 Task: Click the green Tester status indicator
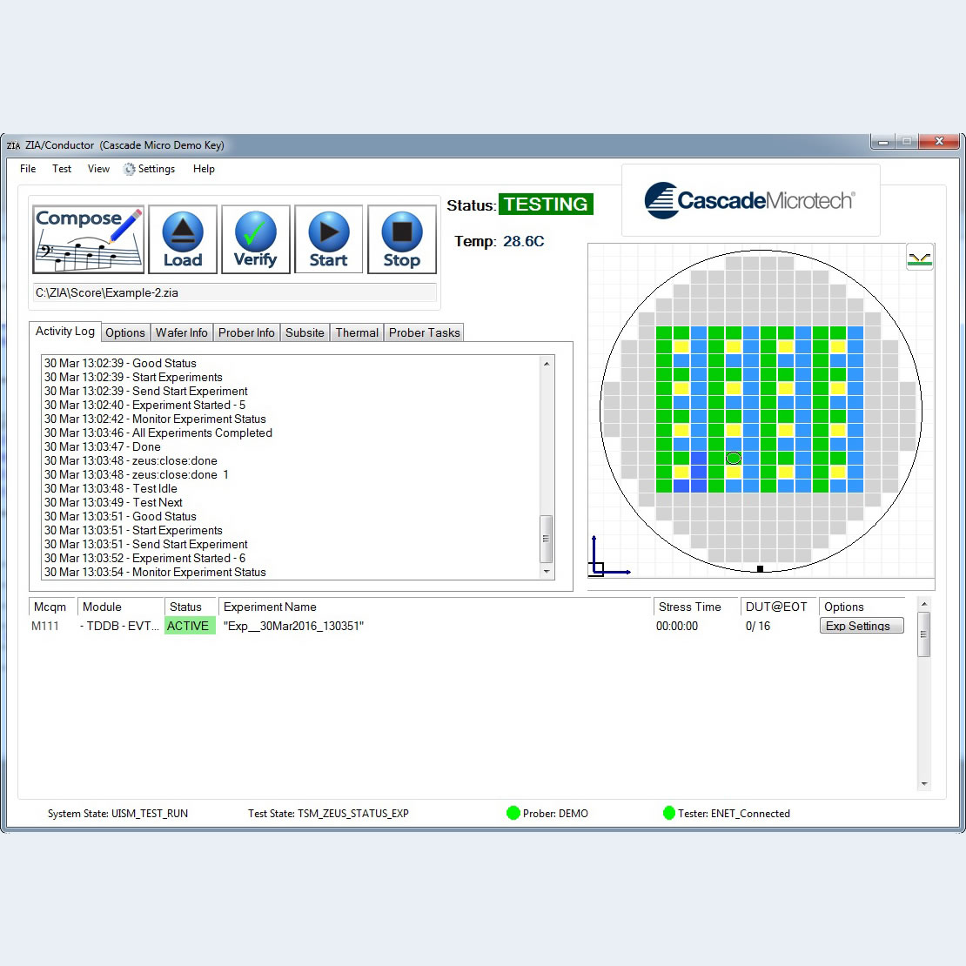pos(669,813)
